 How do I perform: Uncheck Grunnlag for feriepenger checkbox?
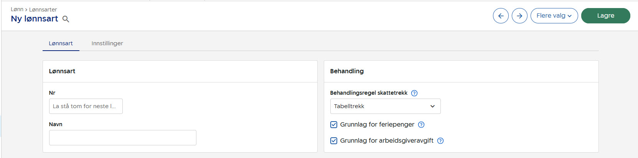click(334, 125)
